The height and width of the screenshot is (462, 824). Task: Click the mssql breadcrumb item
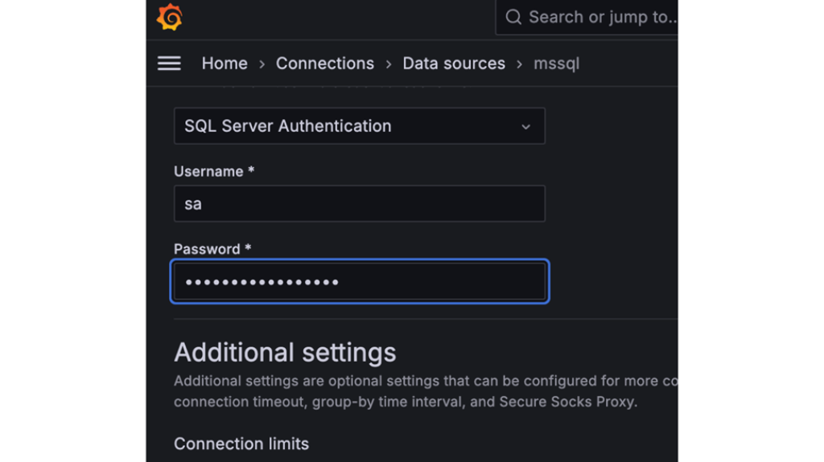(x=557, y=63)
